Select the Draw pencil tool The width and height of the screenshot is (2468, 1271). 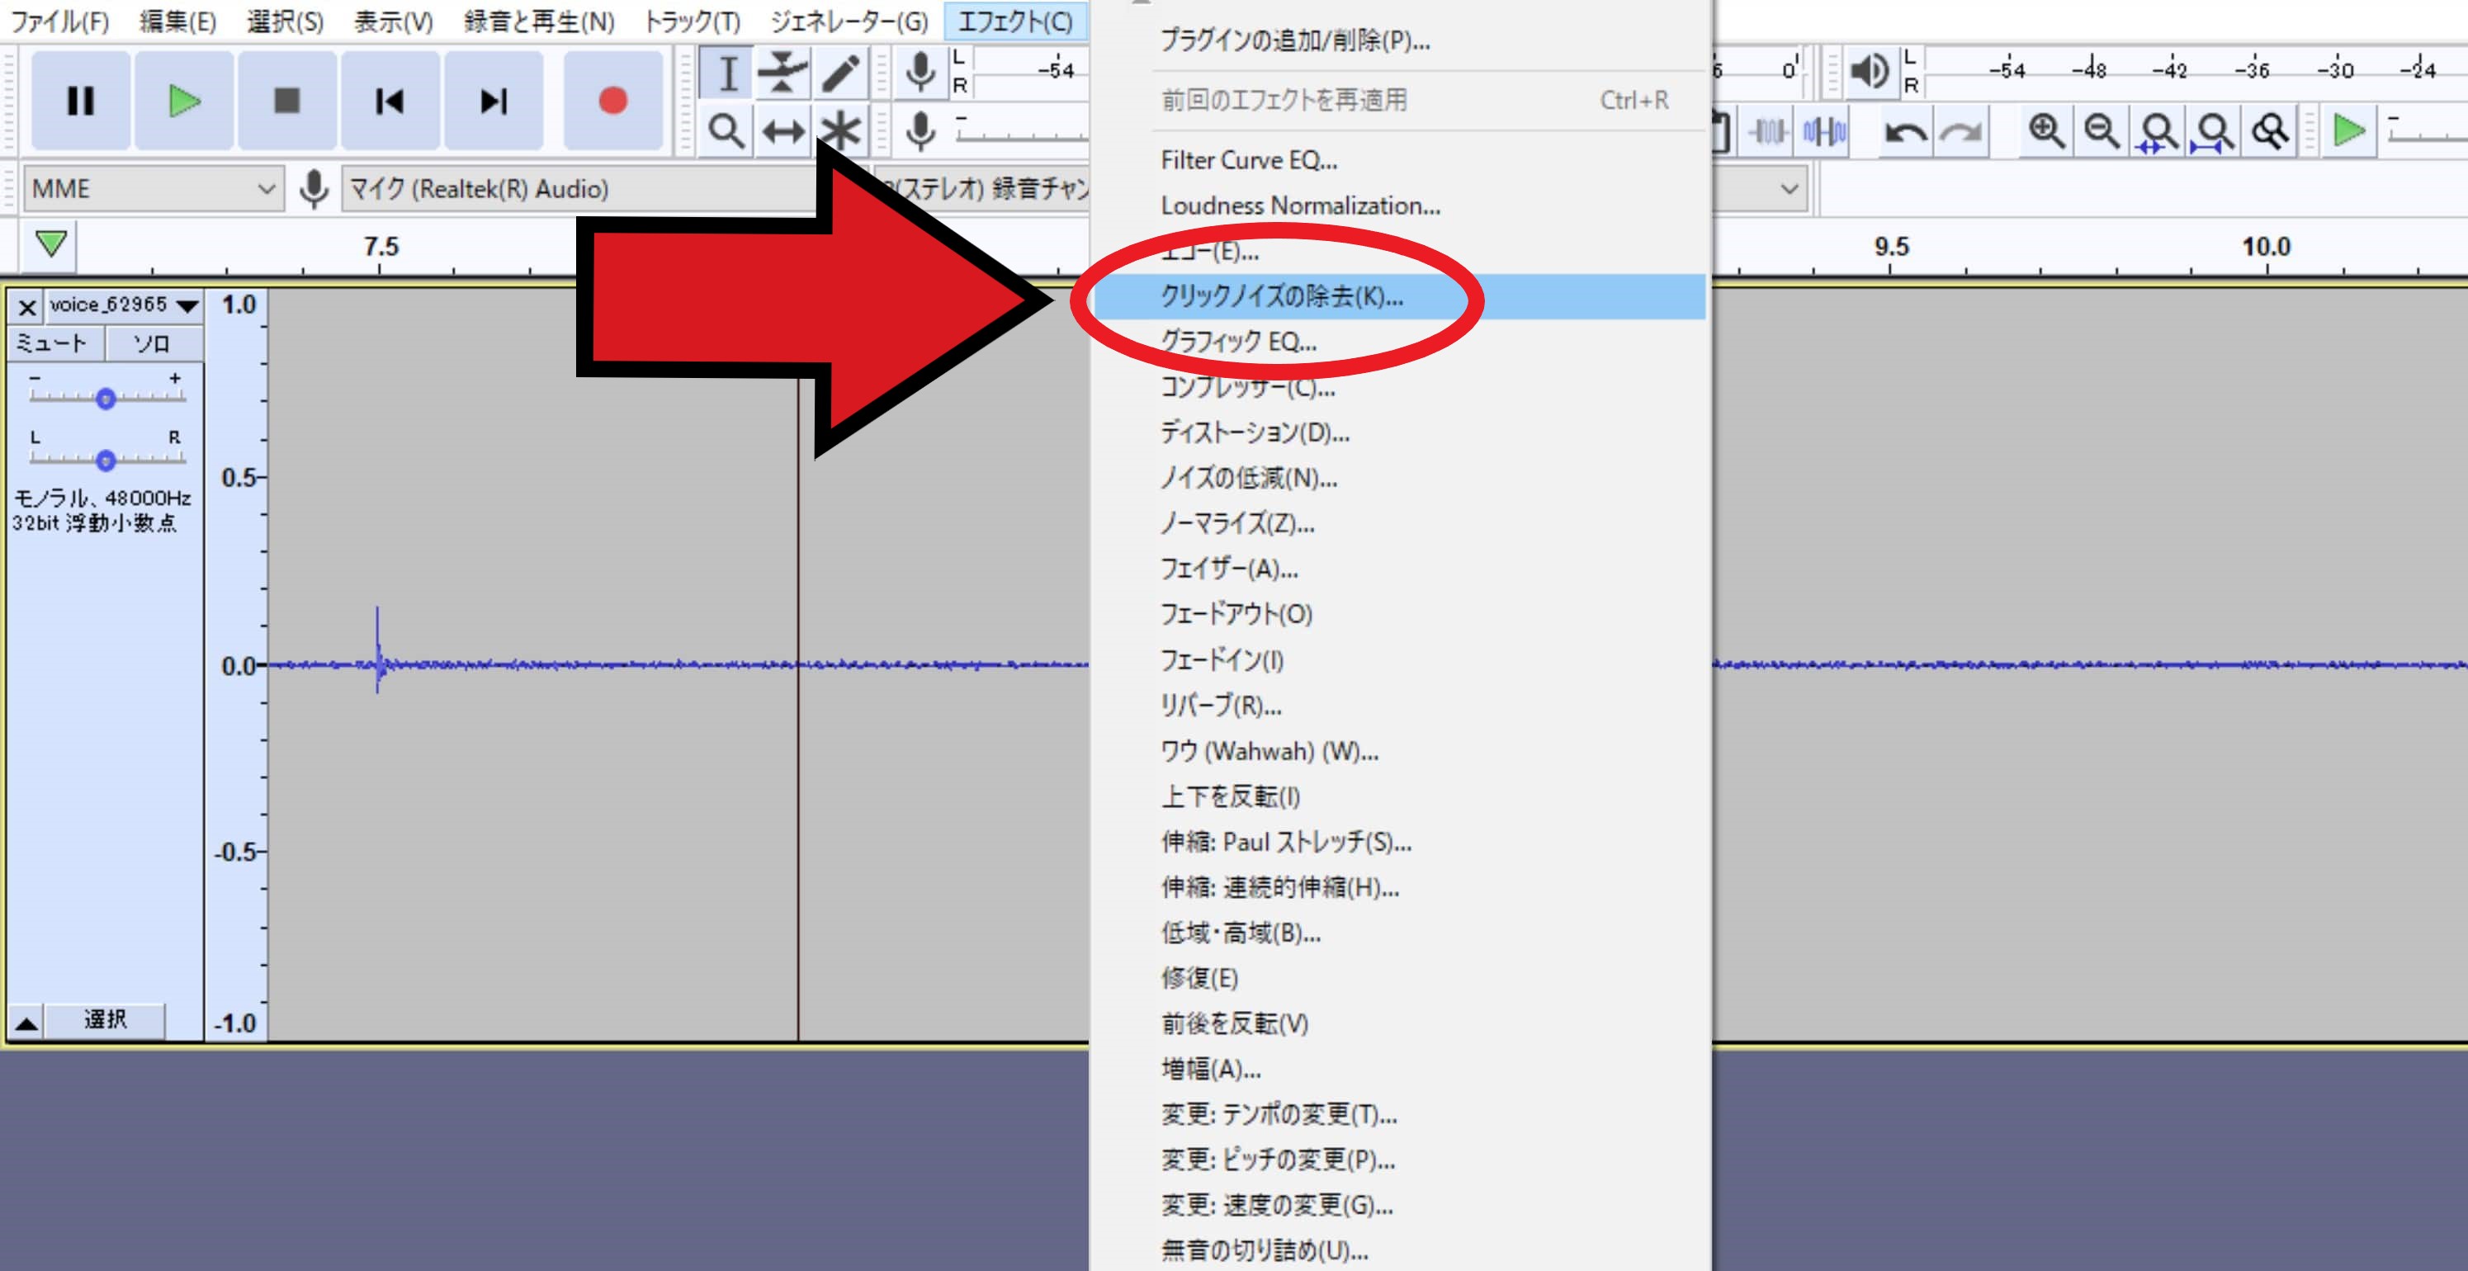[x=840, y=73]
